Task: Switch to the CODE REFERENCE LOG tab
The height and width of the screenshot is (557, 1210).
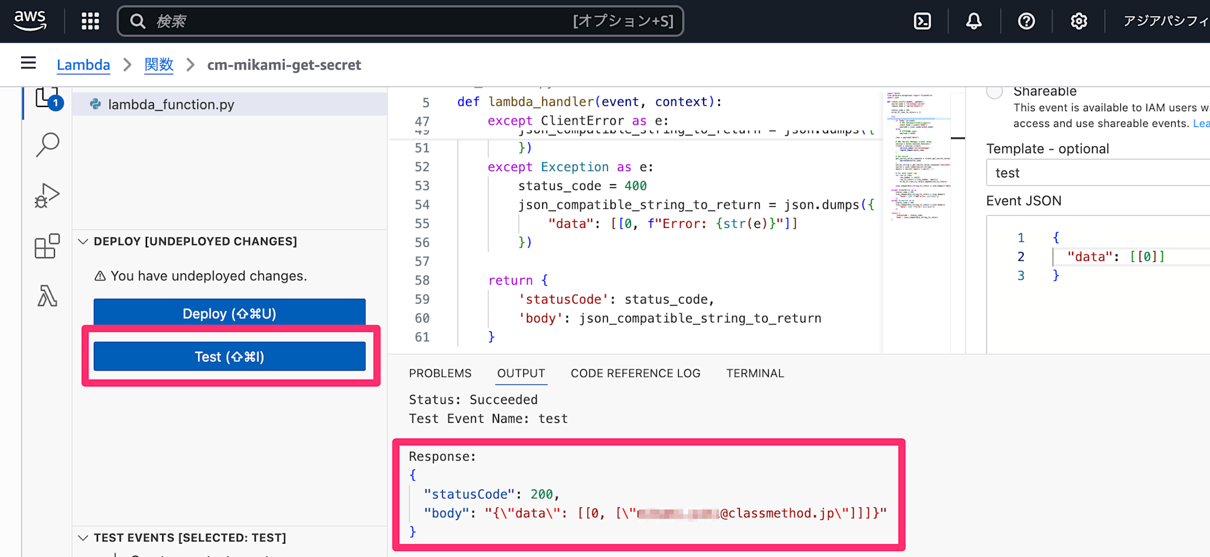Action: coord(635,373)
